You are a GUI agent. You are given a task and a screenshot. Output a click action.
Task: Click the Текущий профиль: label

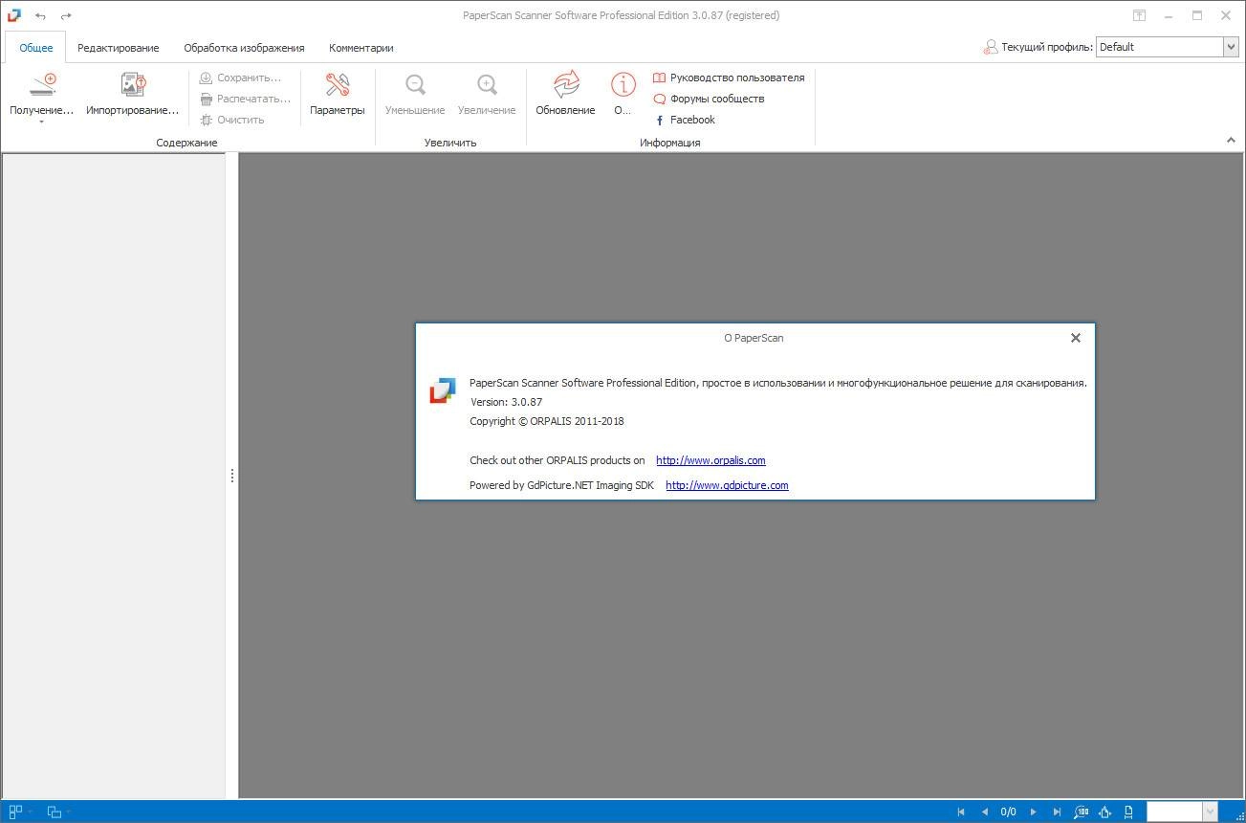[x=1047, y=47]
